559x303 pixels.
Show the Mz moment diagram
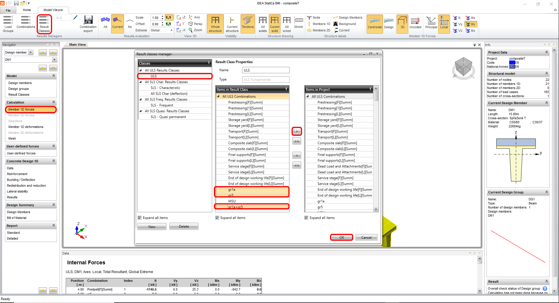[x=471, y=31]
